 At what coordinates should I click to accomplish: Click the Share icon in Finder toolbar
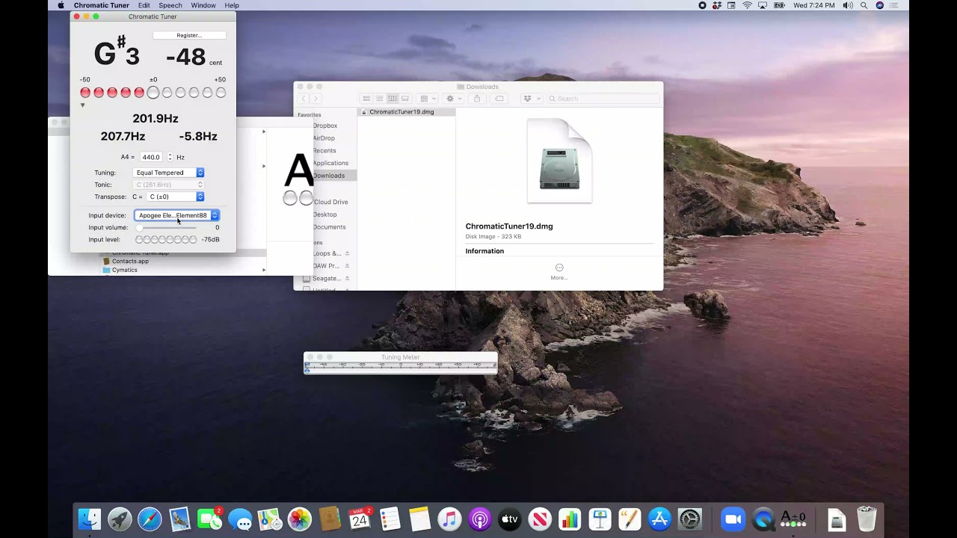[x=477, y=99]
